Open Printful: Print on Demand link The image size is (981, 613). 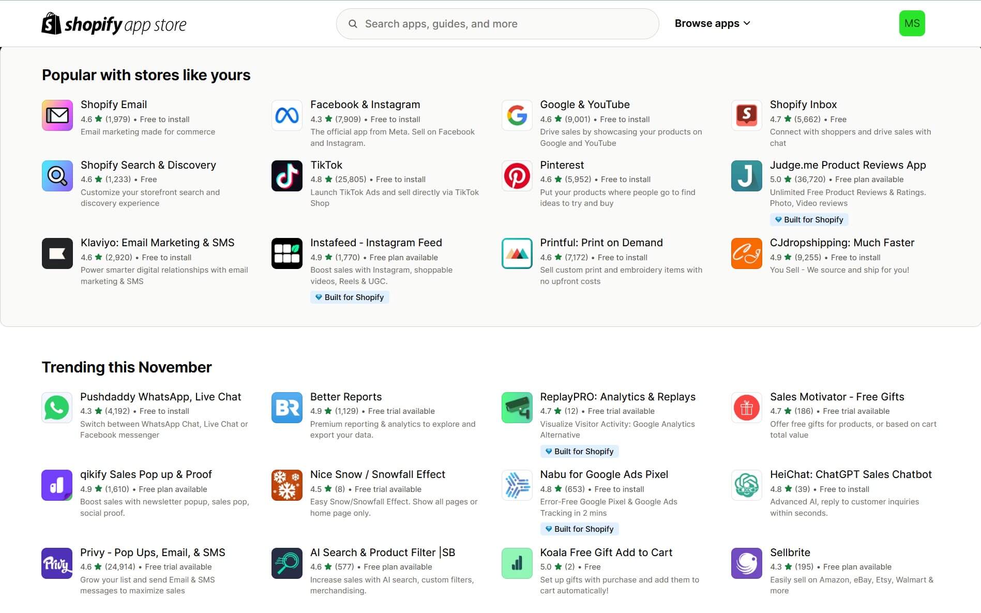click(x=601, y=243)
